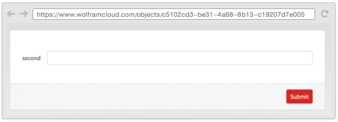Reload the page with the refresh icon
This screenshot has width=338, height=122.
coord(325,14)
